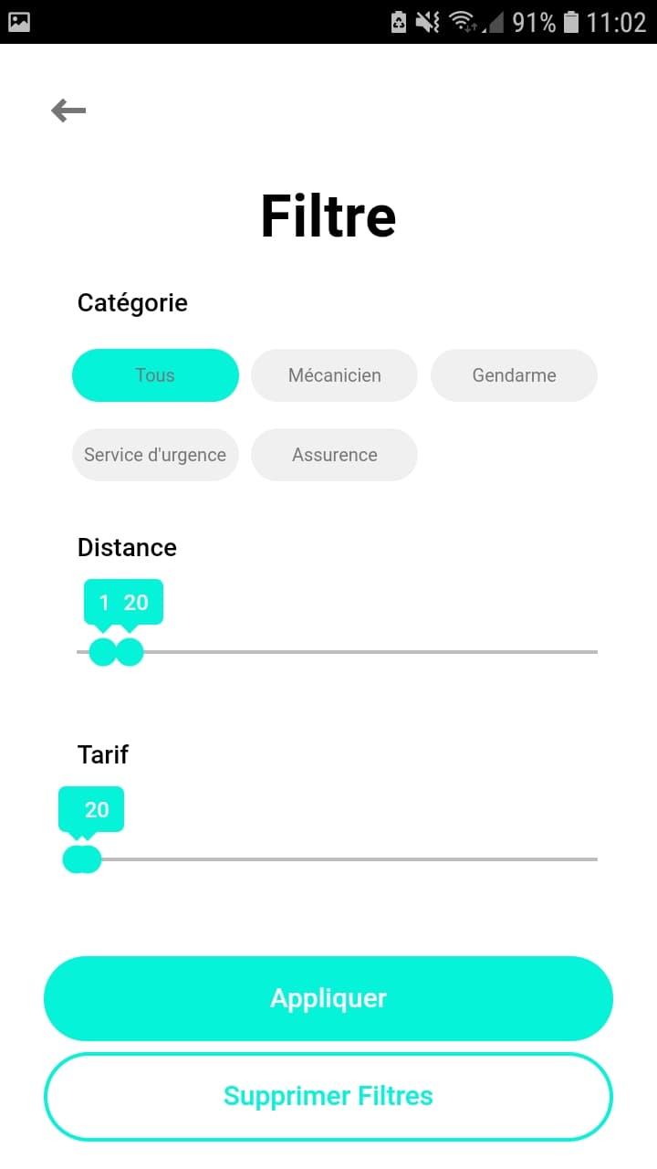Tap the clock showing 11:02

click(616, 21)
